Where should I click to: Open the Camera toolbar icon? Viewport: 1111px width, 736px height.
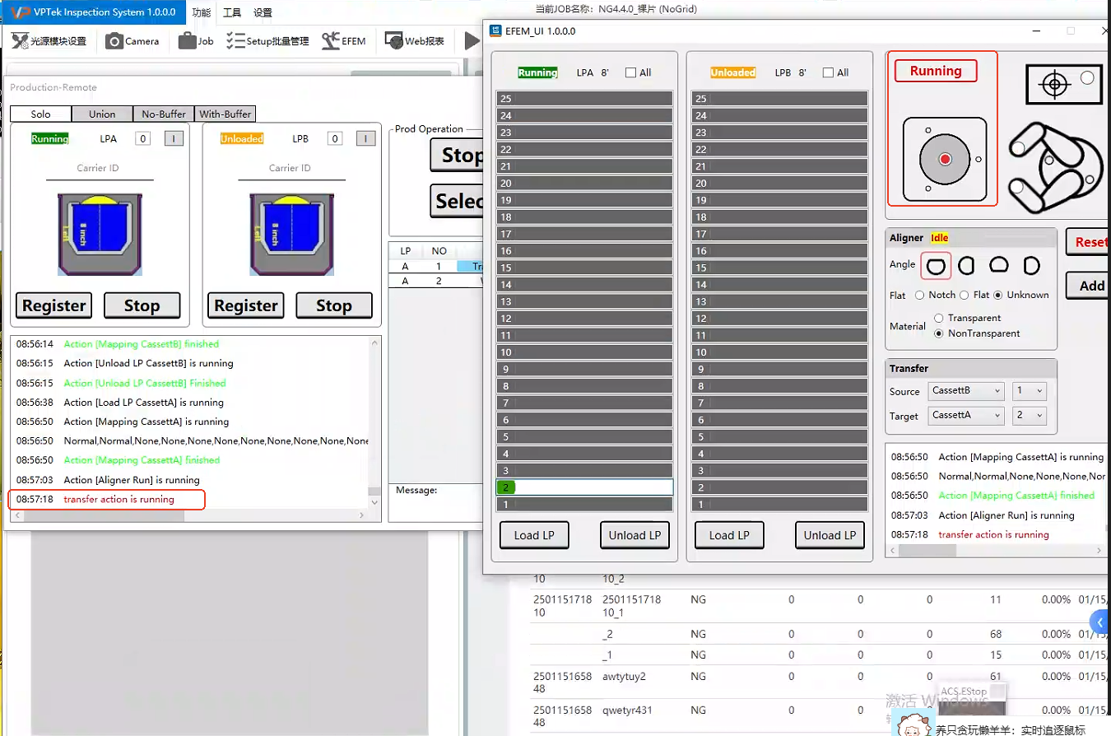[x=114, y=40]
